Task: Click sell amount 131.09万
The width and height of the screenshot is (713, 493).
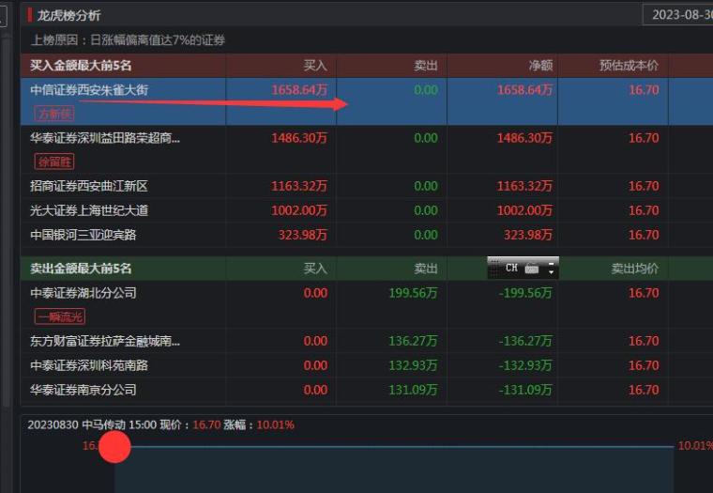Action: click(414, 390)
